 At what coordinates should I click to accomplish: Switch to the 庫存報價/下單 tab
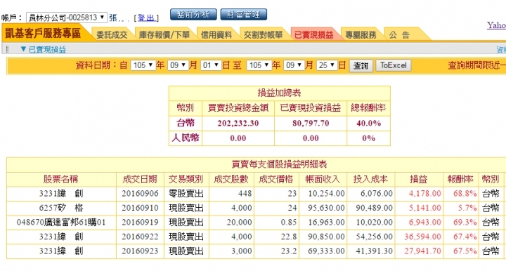pyautogui.click(x=164, y=35)
